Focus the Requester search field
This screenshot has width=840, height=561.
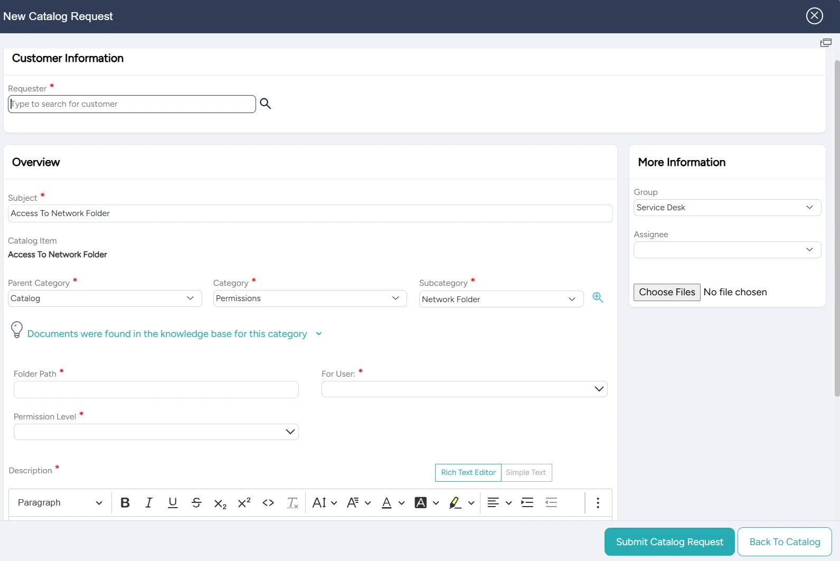(132, 104)
